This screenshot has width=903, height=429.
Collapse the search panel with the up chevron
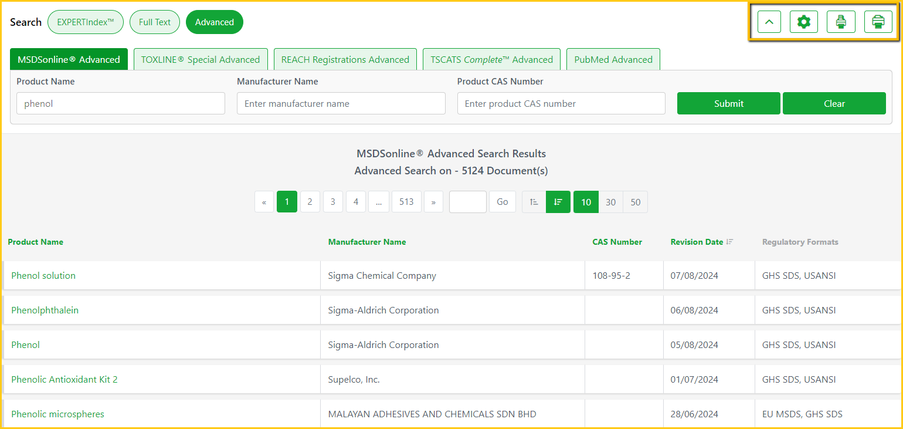click(x=769, y=22)
